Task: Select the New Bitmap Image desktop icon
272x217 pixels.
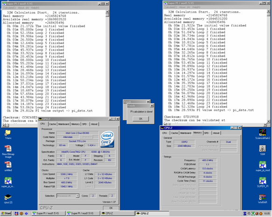Action: click(8, 151)
